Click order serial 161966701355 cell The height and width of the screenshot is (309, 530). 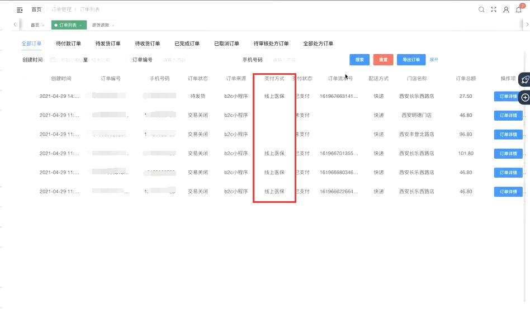pyautogui.click(x=339, y=153)
